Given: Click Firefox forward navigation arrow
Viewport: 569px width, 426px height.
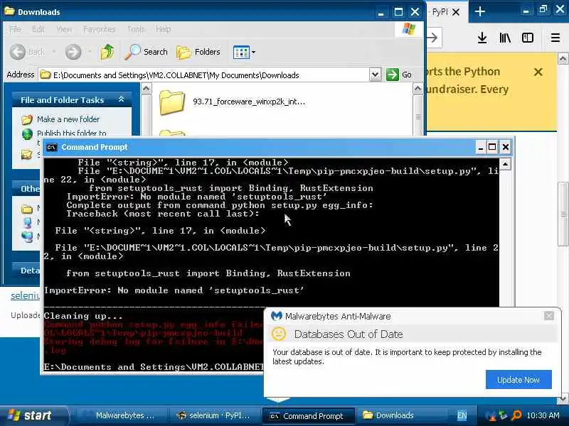Looking at the screenshot, I should pos(432,38).
